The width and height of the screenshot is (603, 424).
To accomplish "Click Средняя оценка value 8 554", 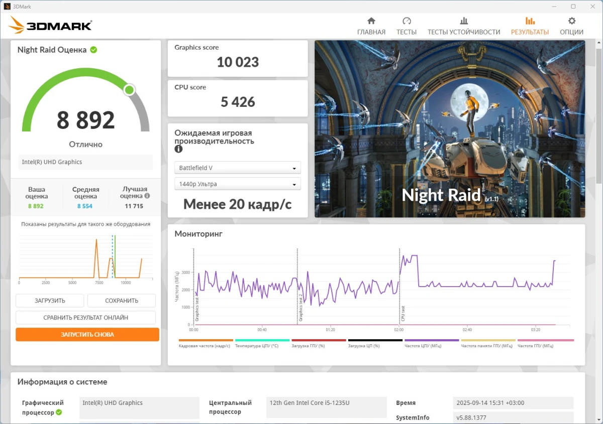I will pos(85,206).
